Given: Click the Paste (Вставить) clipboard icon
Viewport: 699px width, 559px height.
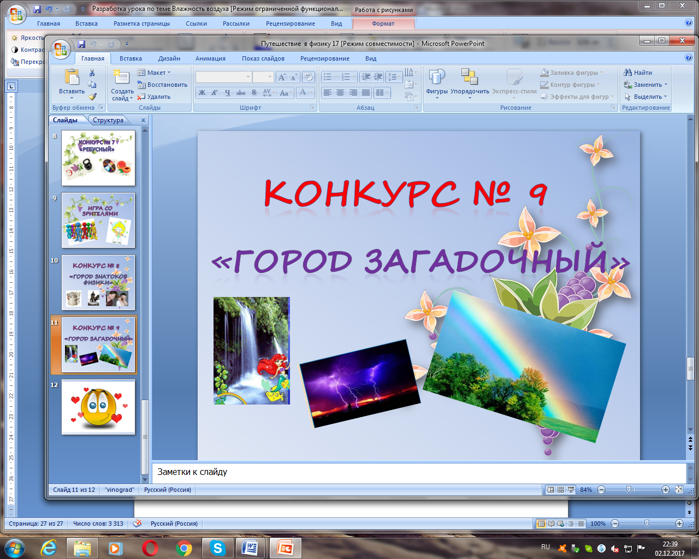Looking at the screenshot, I should (72, 78).
